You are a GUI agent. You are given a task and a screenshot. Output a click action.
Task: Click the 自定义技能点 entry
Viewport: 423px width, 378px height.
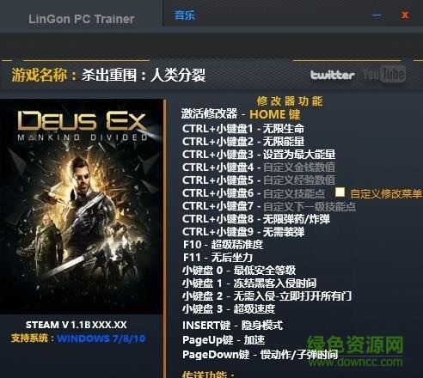pos(254,193)
